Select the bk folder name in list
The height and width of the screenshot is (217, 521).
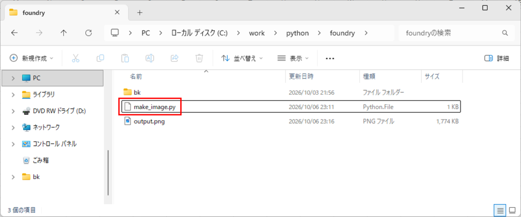tap(137, 92)
